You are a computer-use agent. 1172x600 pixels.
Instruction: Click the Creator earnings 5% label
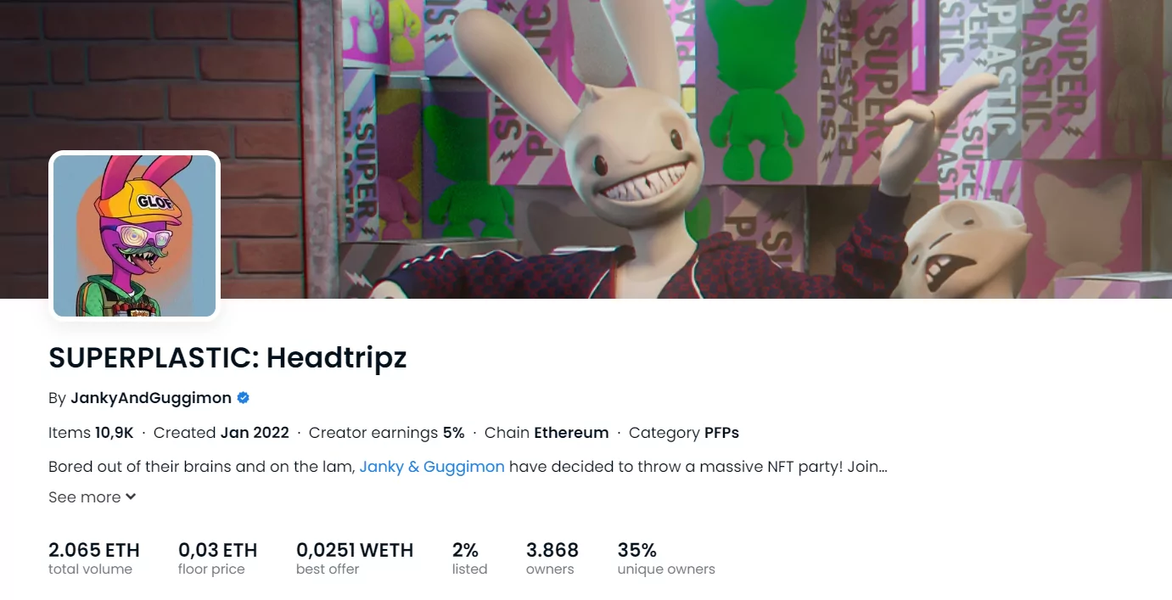click(x=387, y=433)
